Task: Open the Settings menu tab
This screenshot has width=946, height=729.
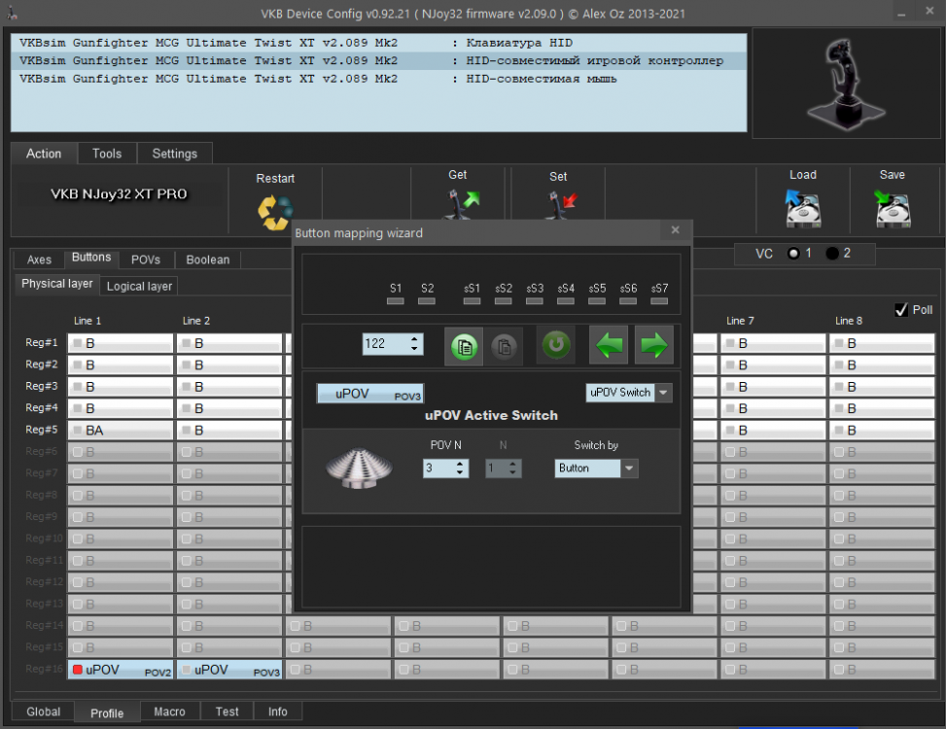Action: 174,153
